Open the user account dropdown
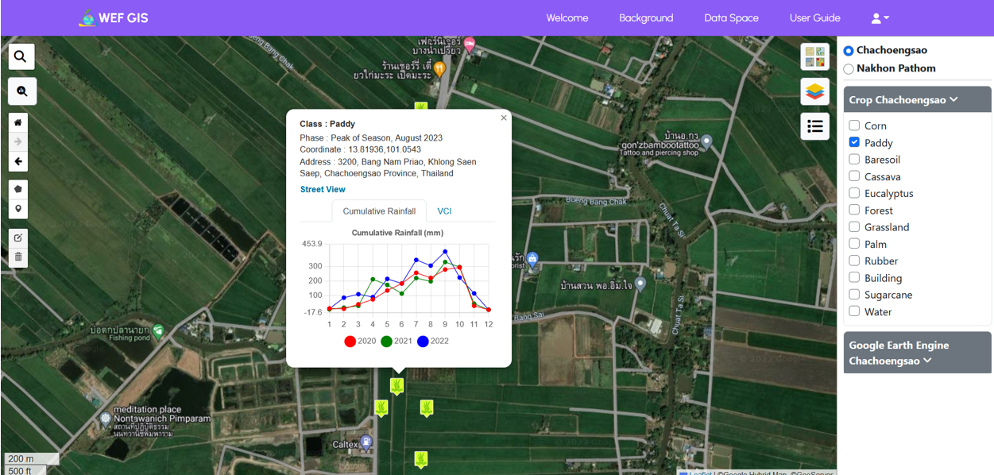Screen dimensions: 994x475 (x=880, y=18)
